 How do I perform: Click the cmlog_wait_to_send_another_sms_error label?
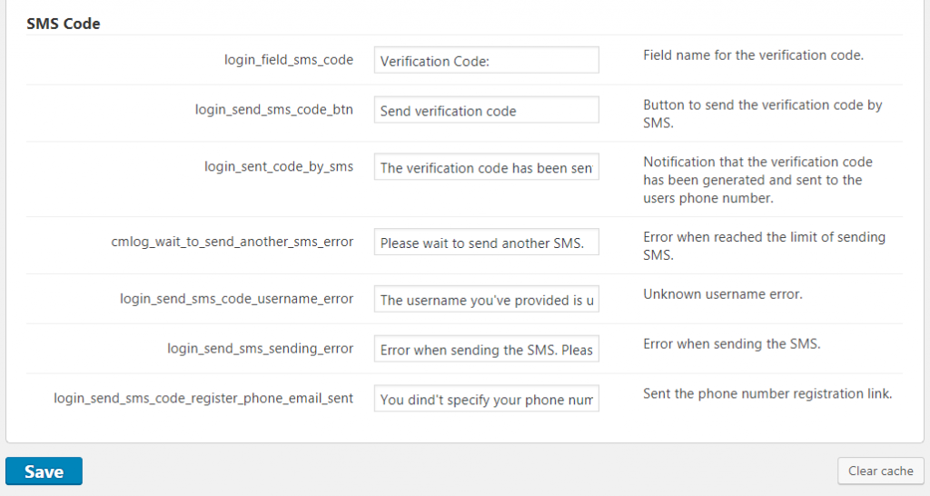click(232, 242)
